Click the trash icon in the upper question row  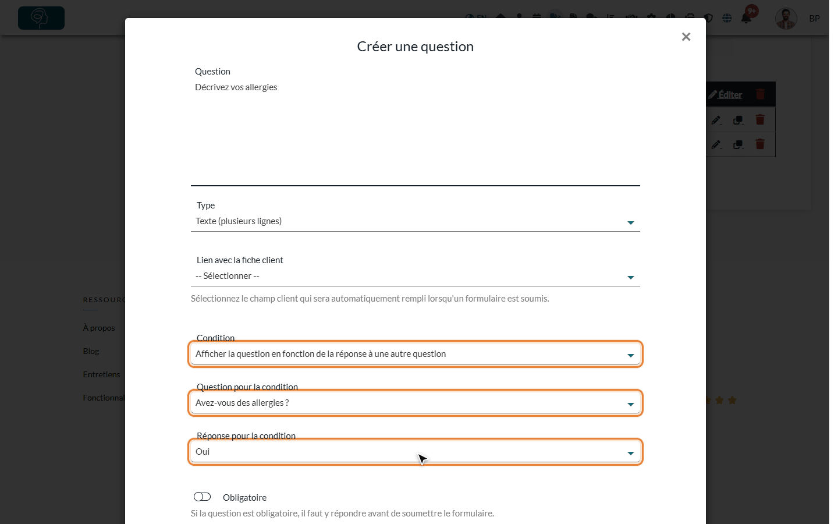760,120
